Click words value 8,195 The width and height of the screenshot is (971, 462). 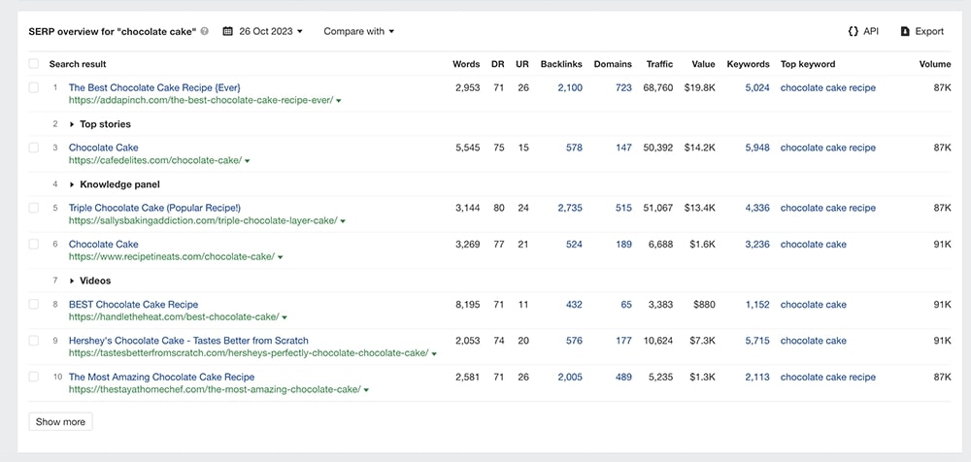point(468,304)
